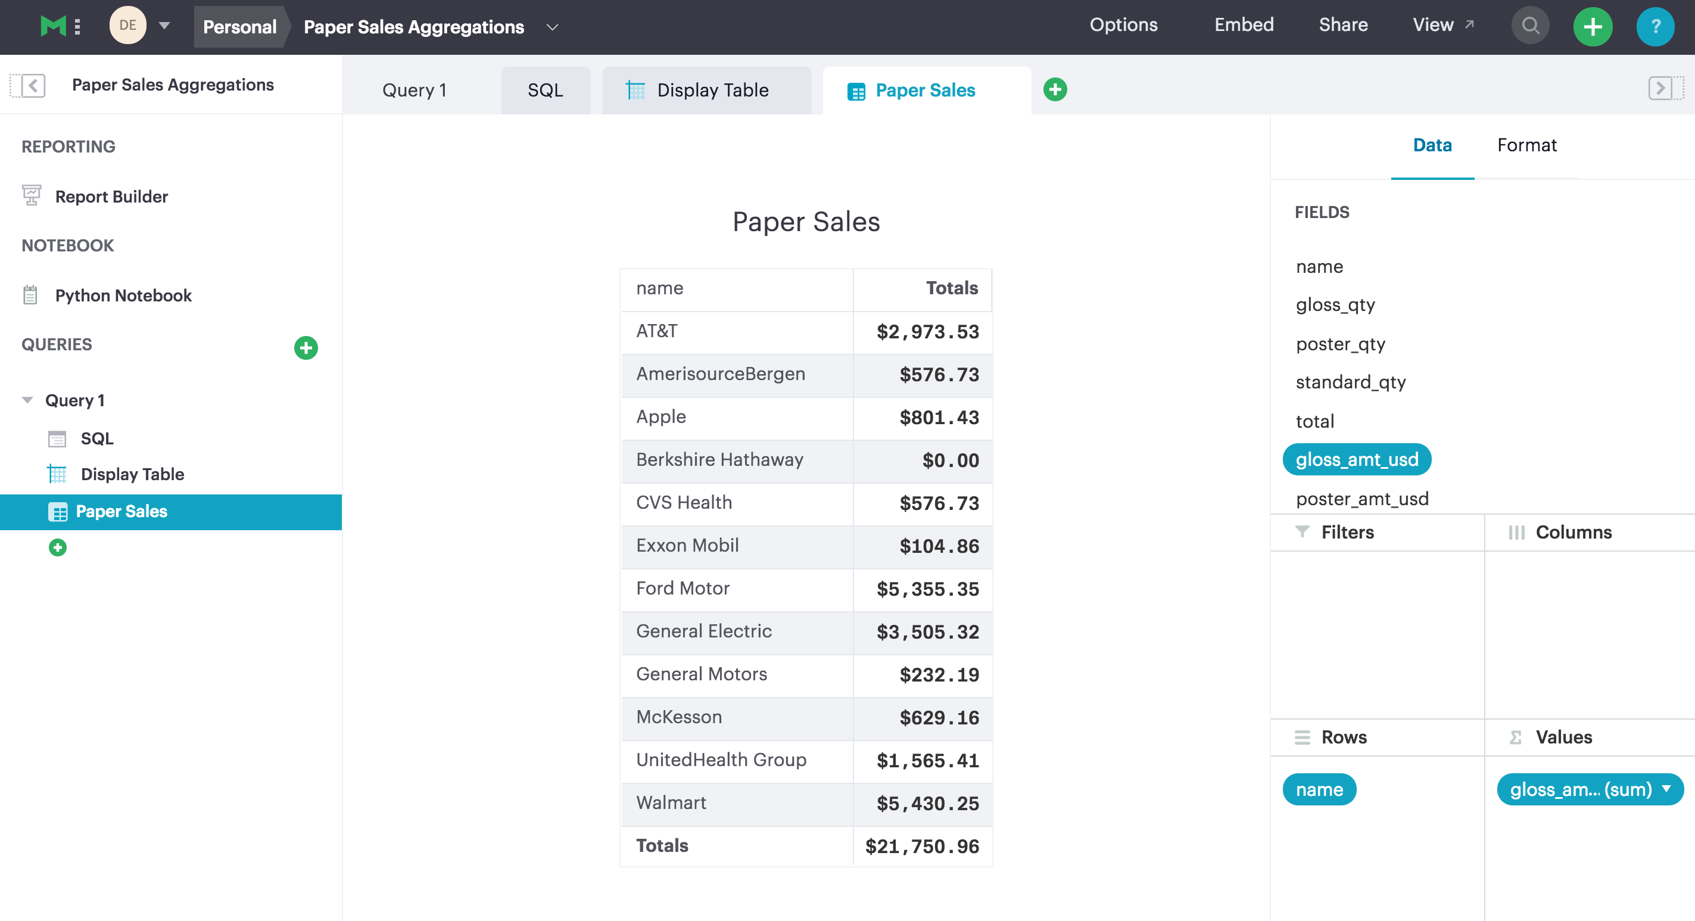Switch to the SQL tab

(x=543, y=89)
